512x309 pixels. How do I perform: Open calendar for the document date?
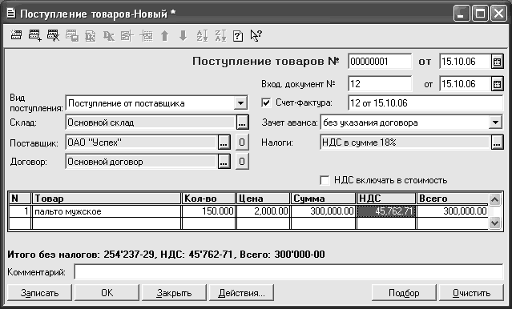[497, 62]
